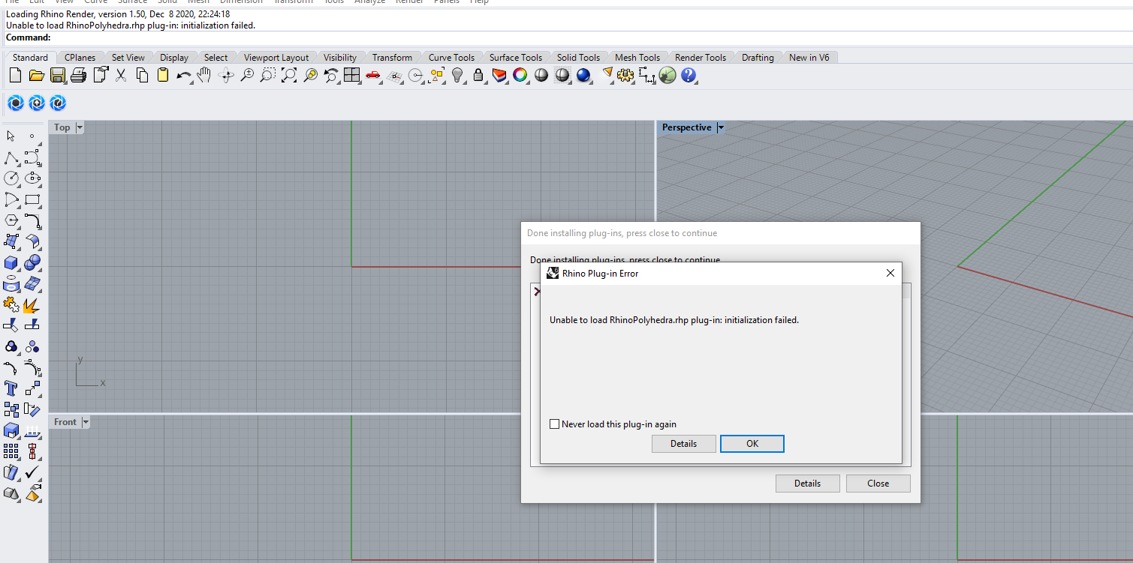Screen dimensions: 1133x563
Task: Enable Never load this plug-in again
Action: 555,424
